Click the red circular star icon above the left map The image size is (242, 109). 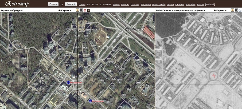coord(85,10)
